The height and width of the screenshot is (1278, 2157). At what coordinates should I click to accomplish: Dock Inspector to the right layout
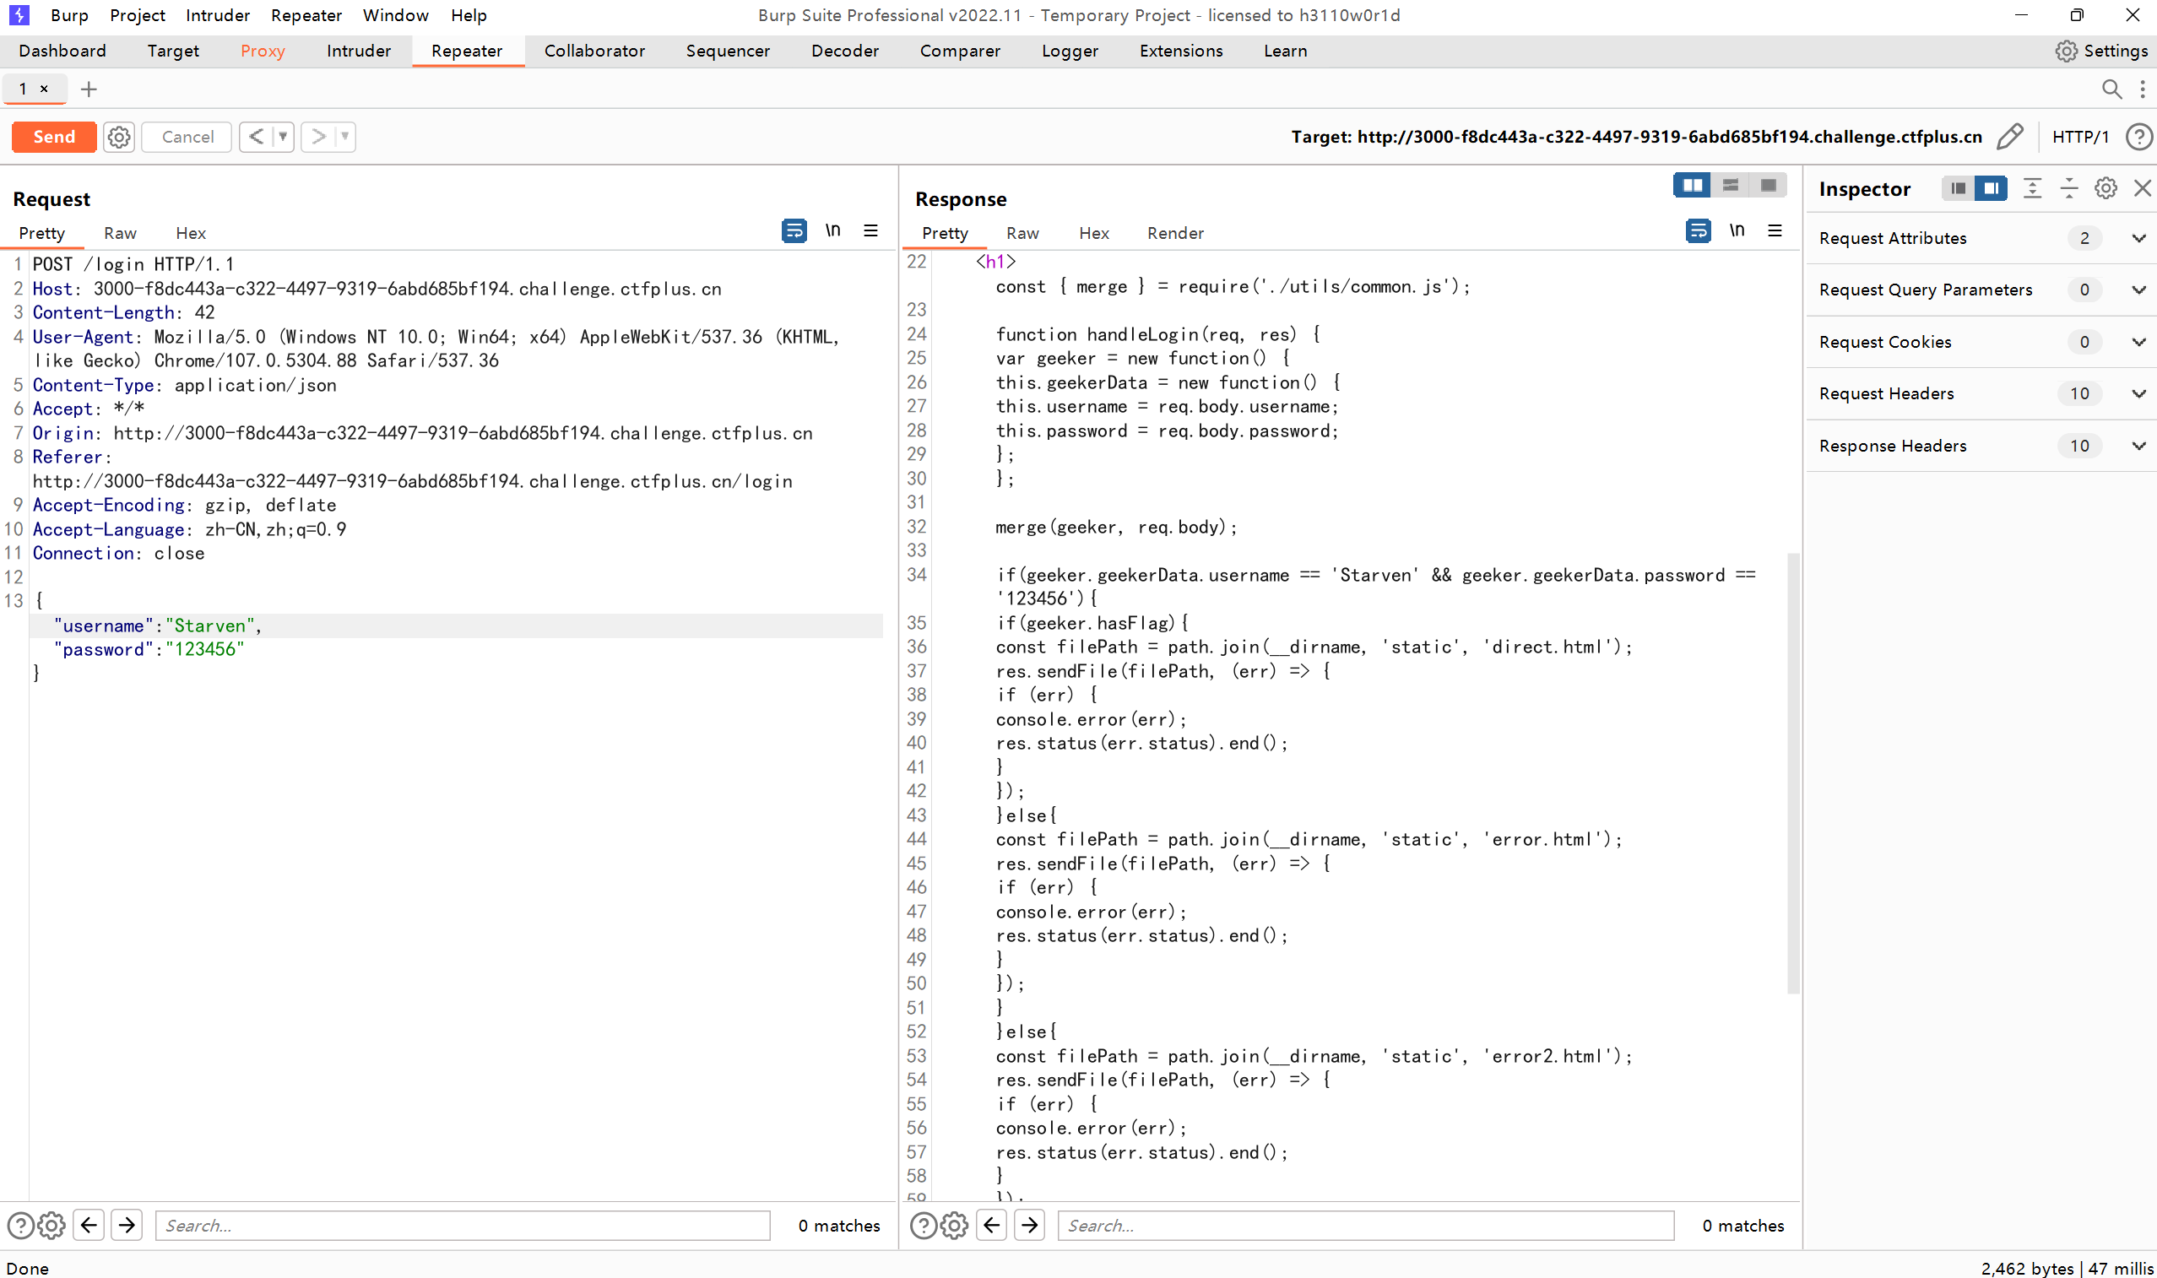tap(1991, 188)
